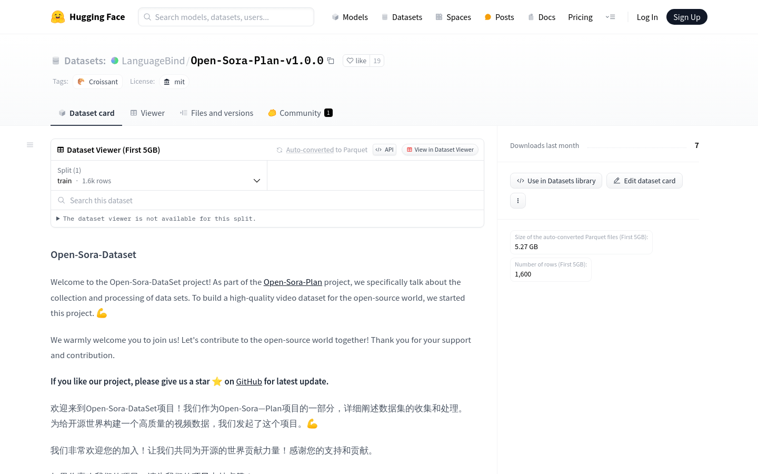Open the Datasets nav item
This screenshot has width=758, height=474.
(x=402, y=17)
